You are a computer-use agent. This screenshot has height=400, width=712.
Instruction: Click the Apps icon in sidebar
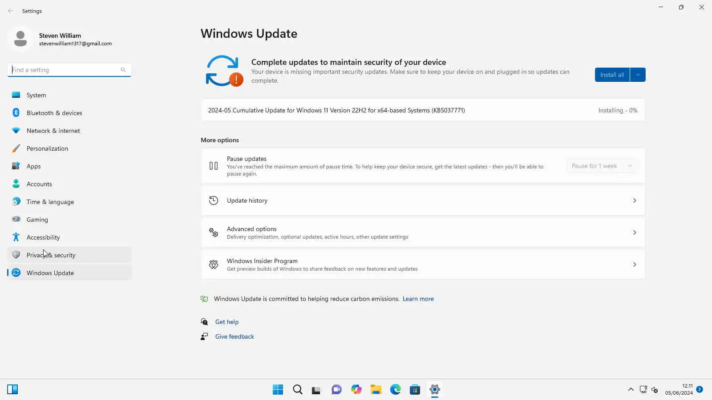point(16,166)
